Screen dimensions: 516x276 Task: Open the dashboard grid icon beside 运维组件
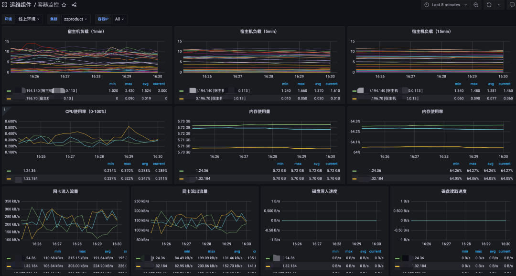pos(5,5)
